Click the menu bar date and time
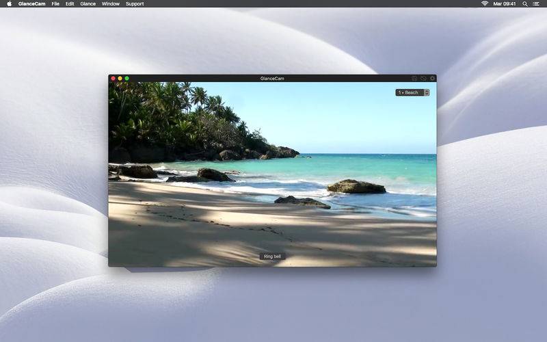 coord(505,4)
